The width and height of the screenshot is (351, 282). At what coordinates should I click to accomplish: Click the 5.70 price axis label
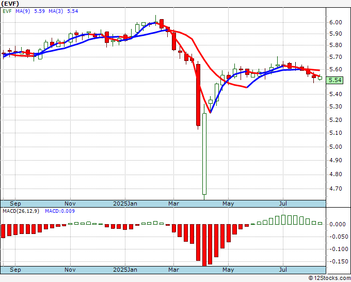[336, 57]
